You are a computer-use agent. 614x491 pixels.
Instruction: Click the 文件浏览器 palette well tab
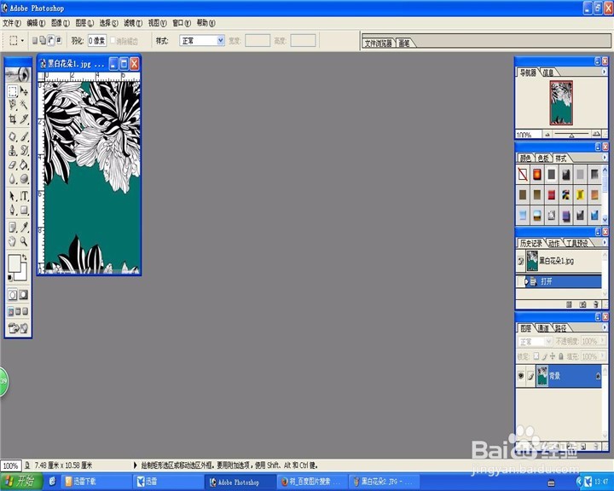click(x=379, y=43)
